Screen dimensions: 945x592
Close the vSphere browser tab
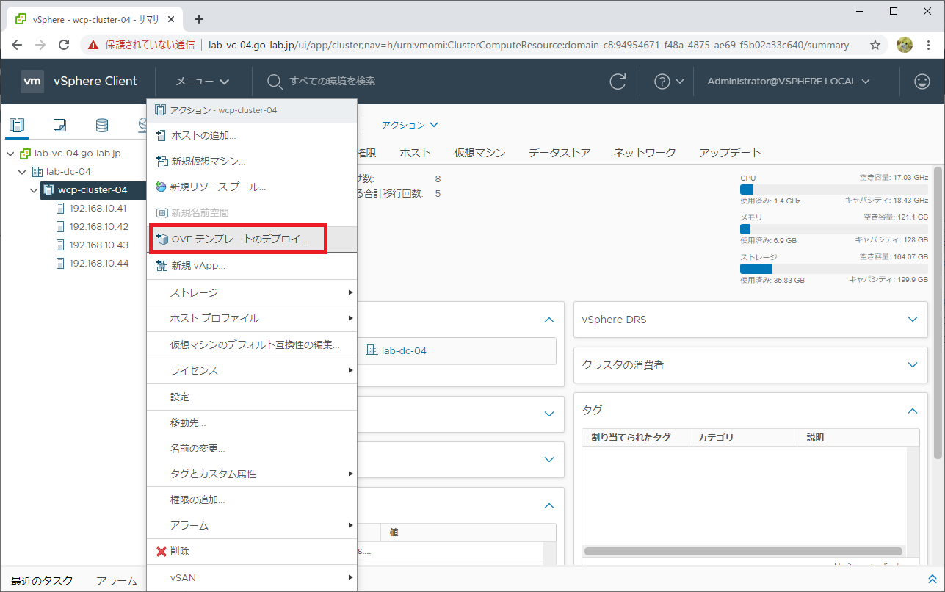(170, 19)
